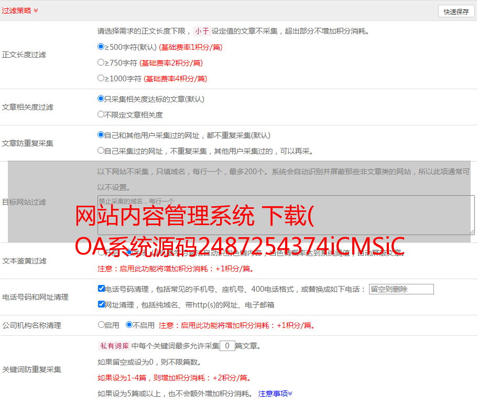Select 自己采集过的网址，不重复采集 radio option
Viewport: 478px width, 403px height.
pos(101,150)
